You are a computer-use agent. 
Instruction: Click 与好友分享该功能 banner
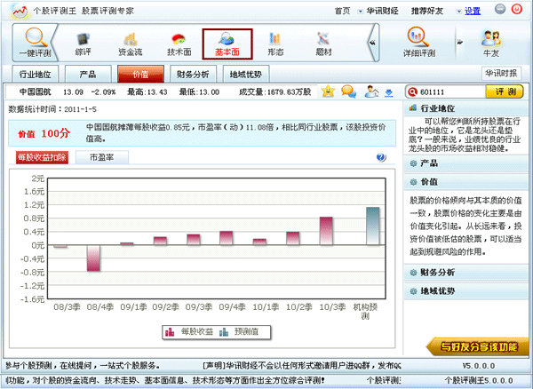tap(478, 346)
